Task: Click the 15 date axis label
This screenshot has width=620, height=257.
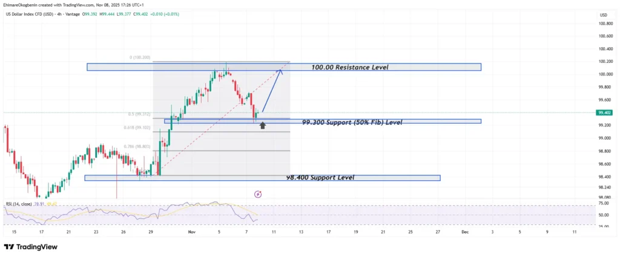Action: point(15,232)
